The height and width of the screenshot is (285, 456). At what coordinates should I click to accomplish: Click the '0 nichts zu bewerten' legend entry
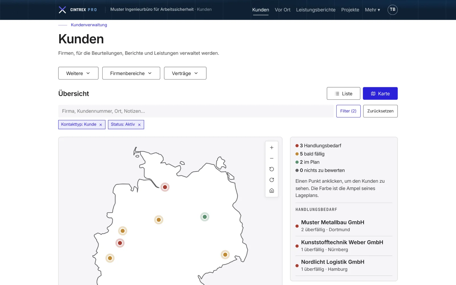click(x=320, y=170)
